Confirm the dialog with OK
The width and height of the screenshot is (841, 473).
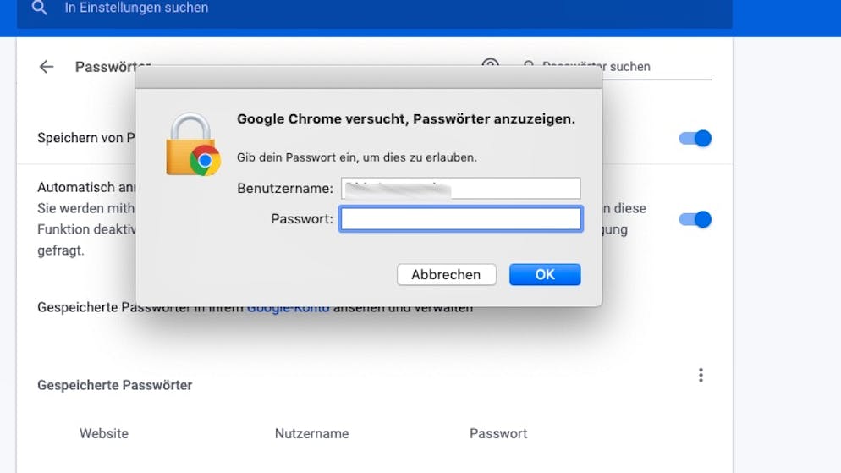tap(545, 274)
